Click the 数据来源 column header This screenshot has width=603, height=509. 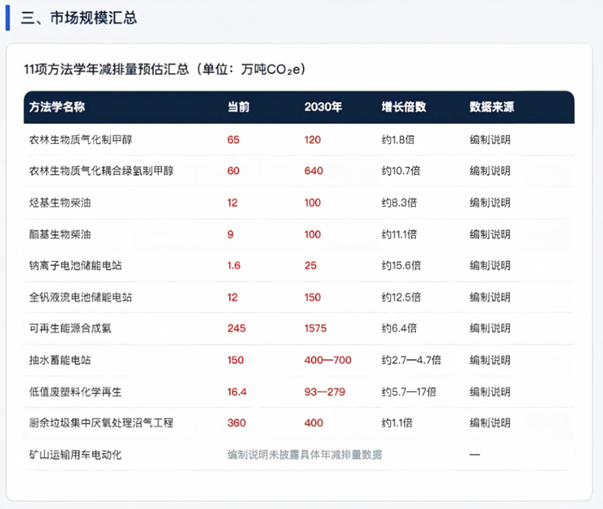click(492, 107)
